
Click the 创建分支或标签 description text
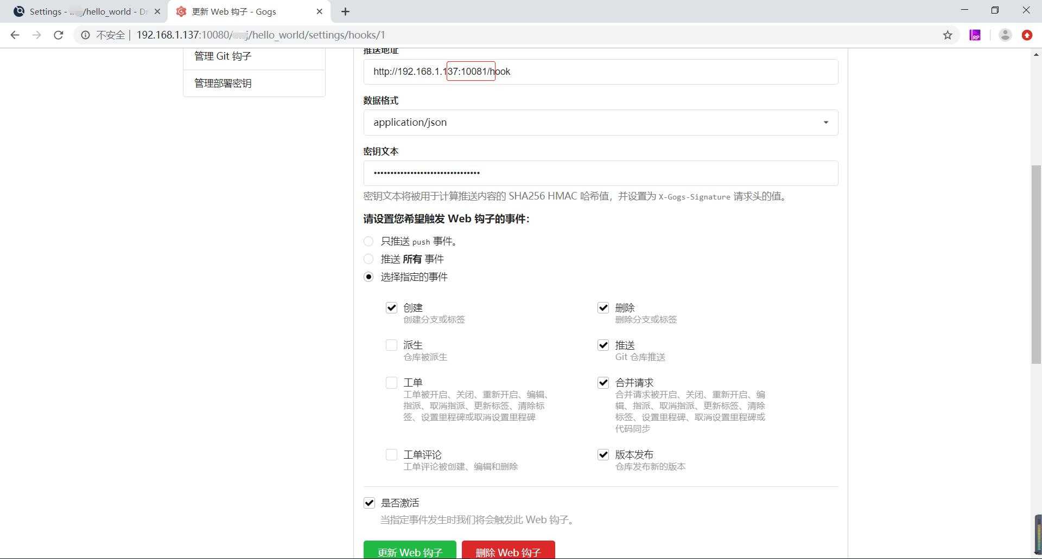(434, 320)
